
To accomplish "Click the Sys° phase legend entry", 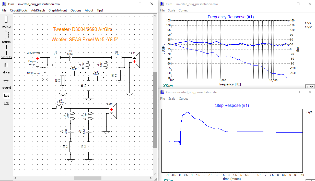I will click(x=306, y=27).
